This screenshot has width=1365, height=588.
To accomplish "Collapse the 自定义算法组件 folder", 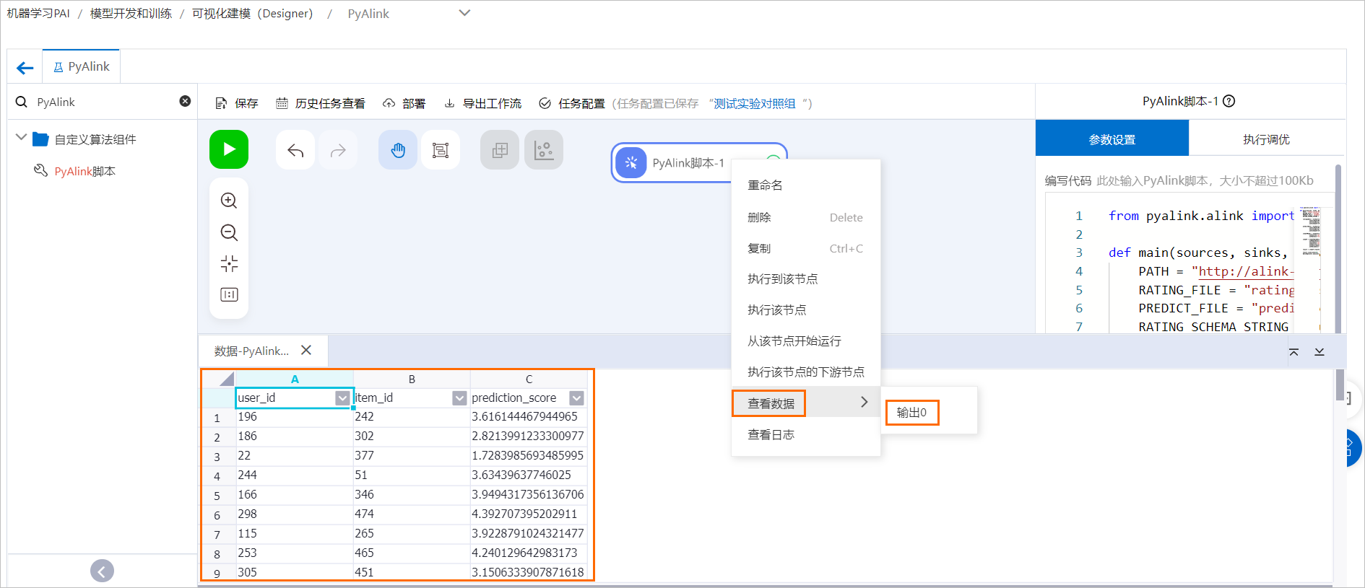I will point(21,138).
